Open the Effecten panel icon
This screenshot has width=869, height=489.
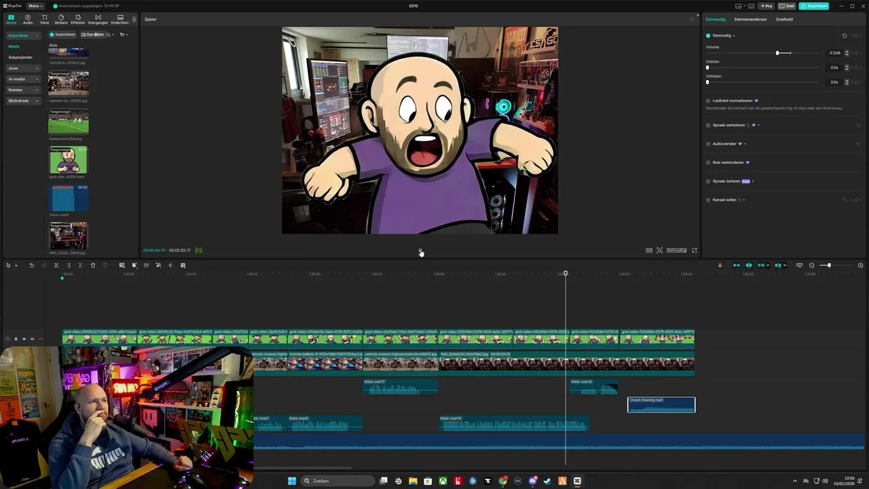point(78,19)
